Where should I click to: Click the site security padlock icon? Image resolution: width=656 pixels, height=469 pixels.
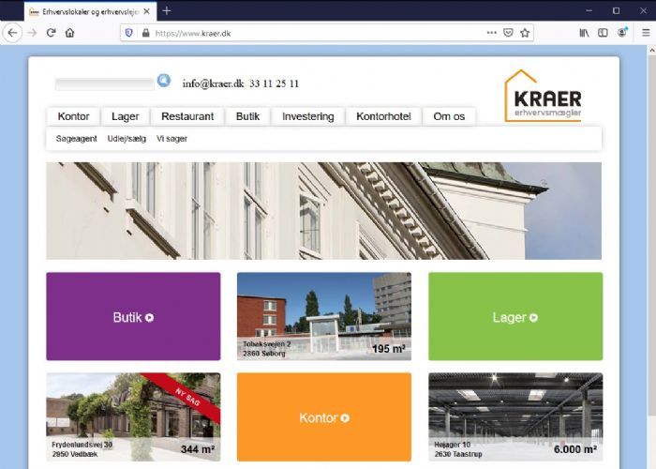[x=145, y=33]
